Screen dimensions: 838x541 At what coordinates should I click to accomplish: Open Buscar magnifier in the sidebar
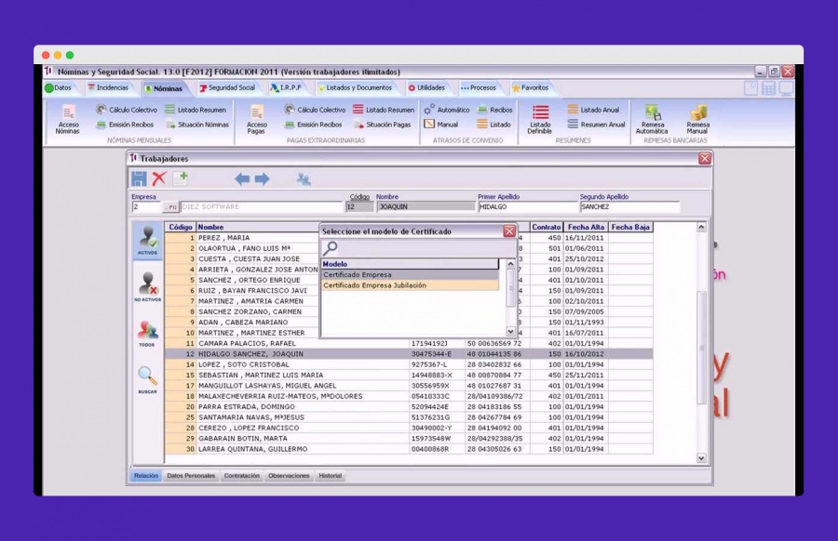click(147, 379)
